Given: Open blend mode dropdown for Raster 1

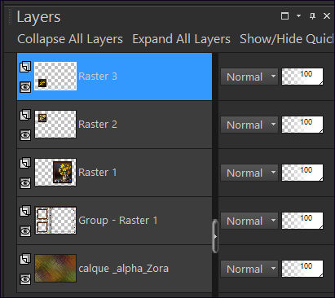Looking at the screenshot, I should point(249,173).
